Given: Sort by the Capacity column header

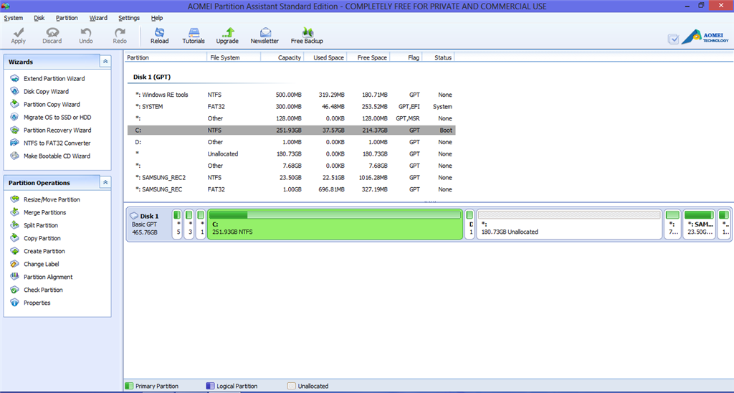Looking at the screenshot, I should 282,57.
